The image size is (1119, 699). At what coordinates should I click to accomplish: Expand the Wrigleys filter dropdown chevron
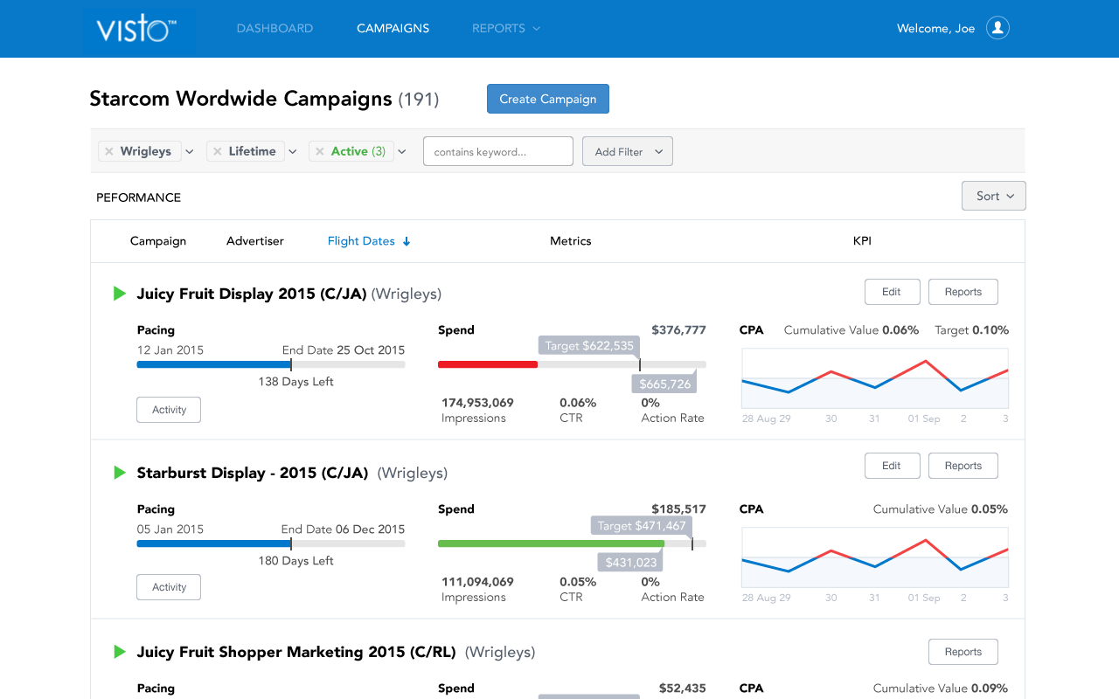[x=190, y=152]
